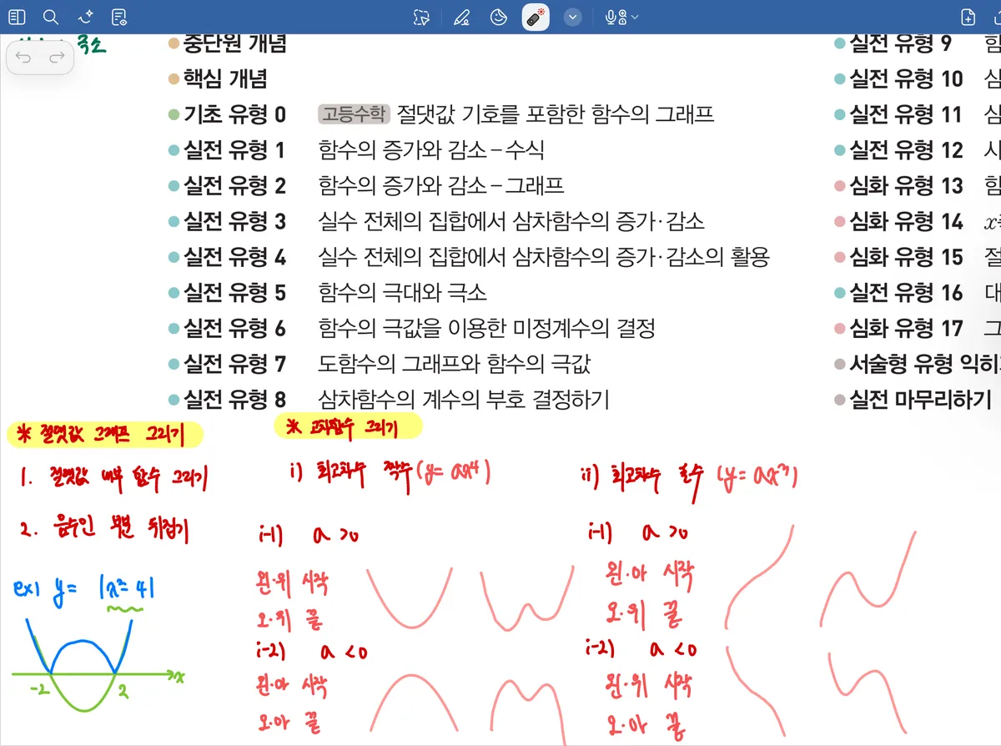Select the lasso selection tool
This screenshot has height=746, width=1001.
click(422, 18)
